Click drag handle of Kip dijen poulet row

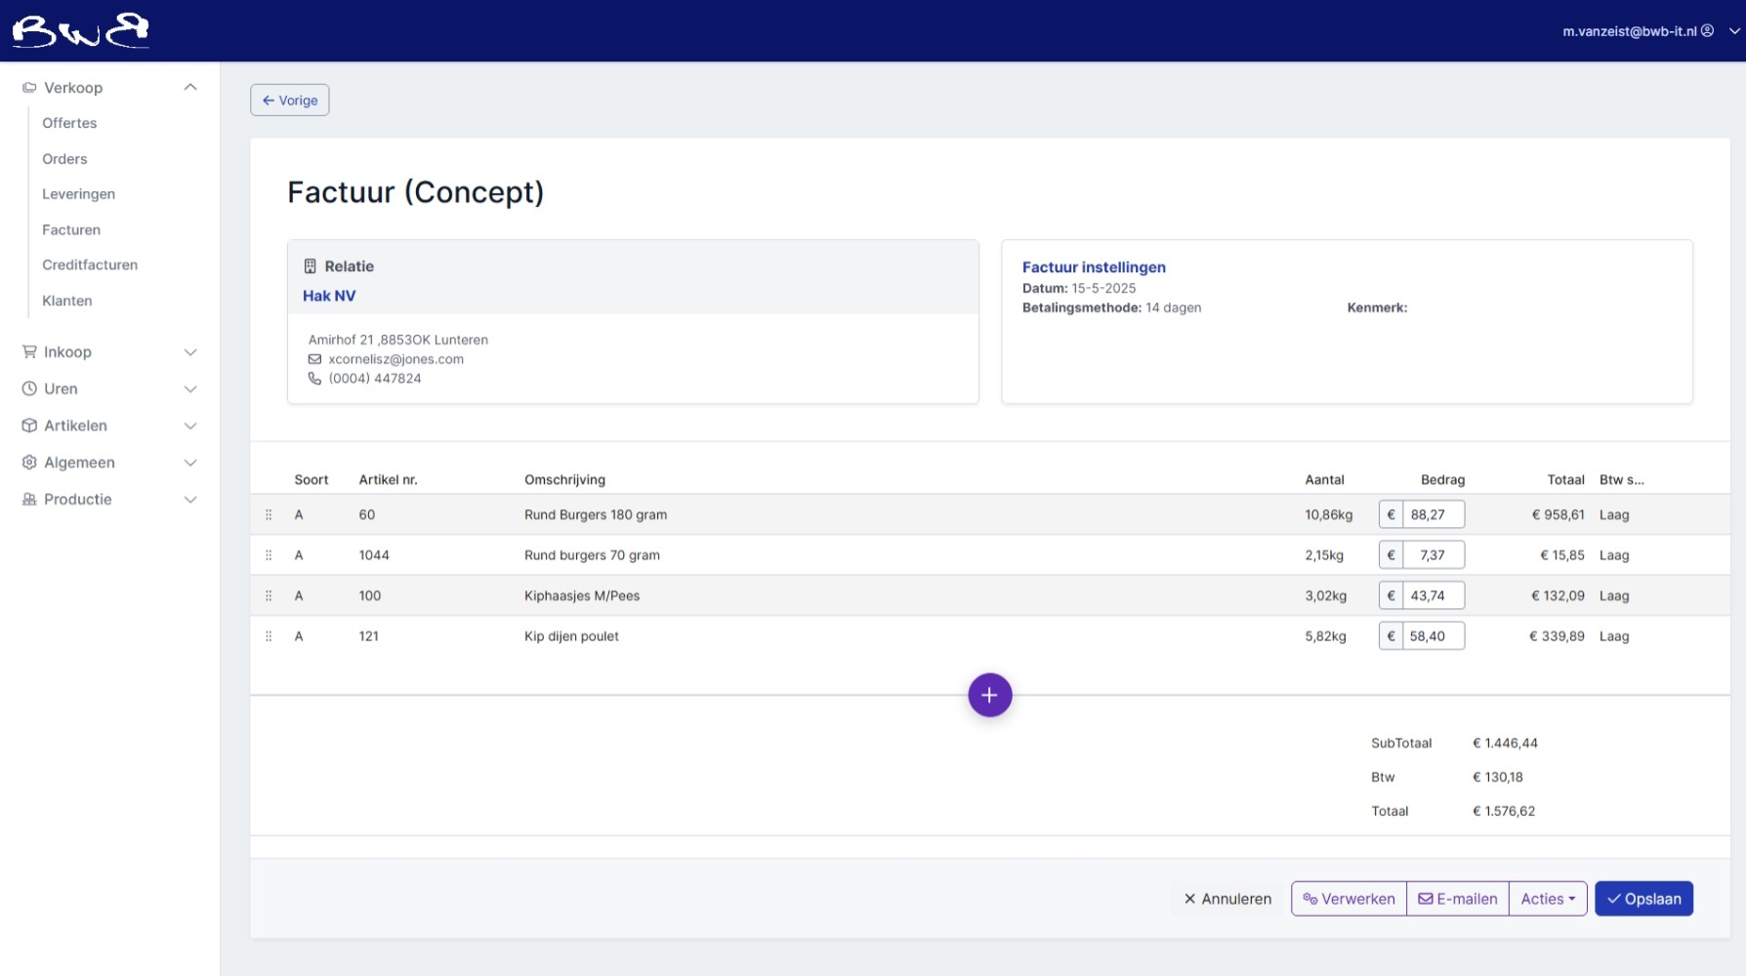269,636
